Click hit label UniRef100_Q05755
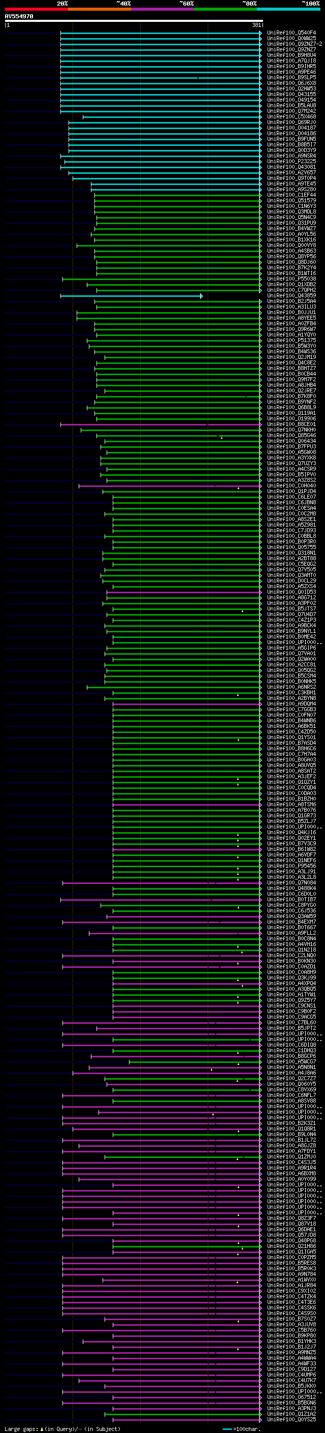This screenshot has width=325, height=1433. click(x=291, y=547)
